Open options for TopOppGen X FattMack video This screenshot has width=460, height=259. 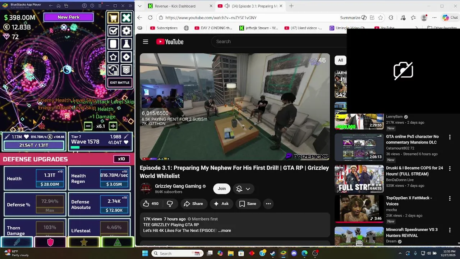point(450,199)
